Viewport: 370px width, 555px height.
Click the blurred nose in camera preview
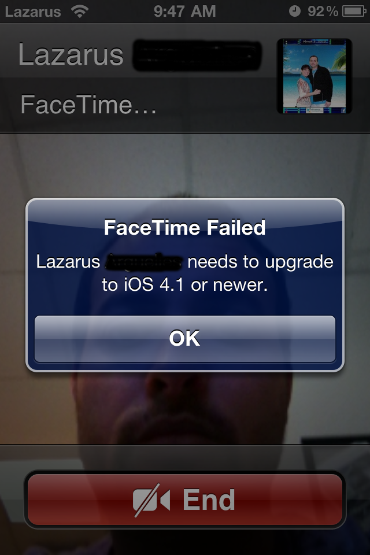[166, 393]
